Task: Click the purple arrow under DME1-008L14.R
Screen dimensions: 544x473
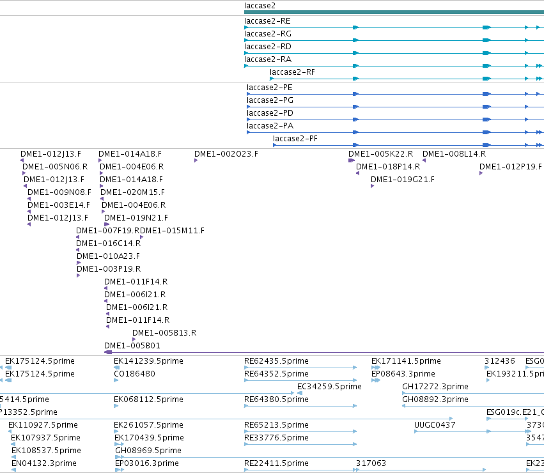Action: (424, 160)
